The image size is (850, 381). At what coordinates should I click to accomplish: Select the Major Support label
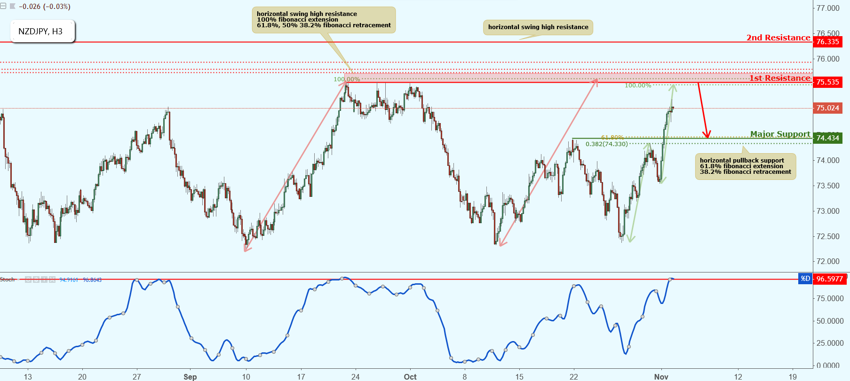point(780,134)
